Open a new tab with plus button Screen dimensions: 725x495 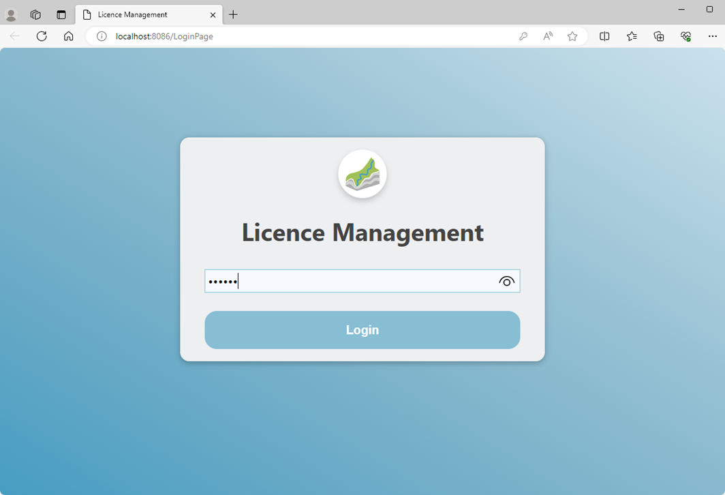233,14
